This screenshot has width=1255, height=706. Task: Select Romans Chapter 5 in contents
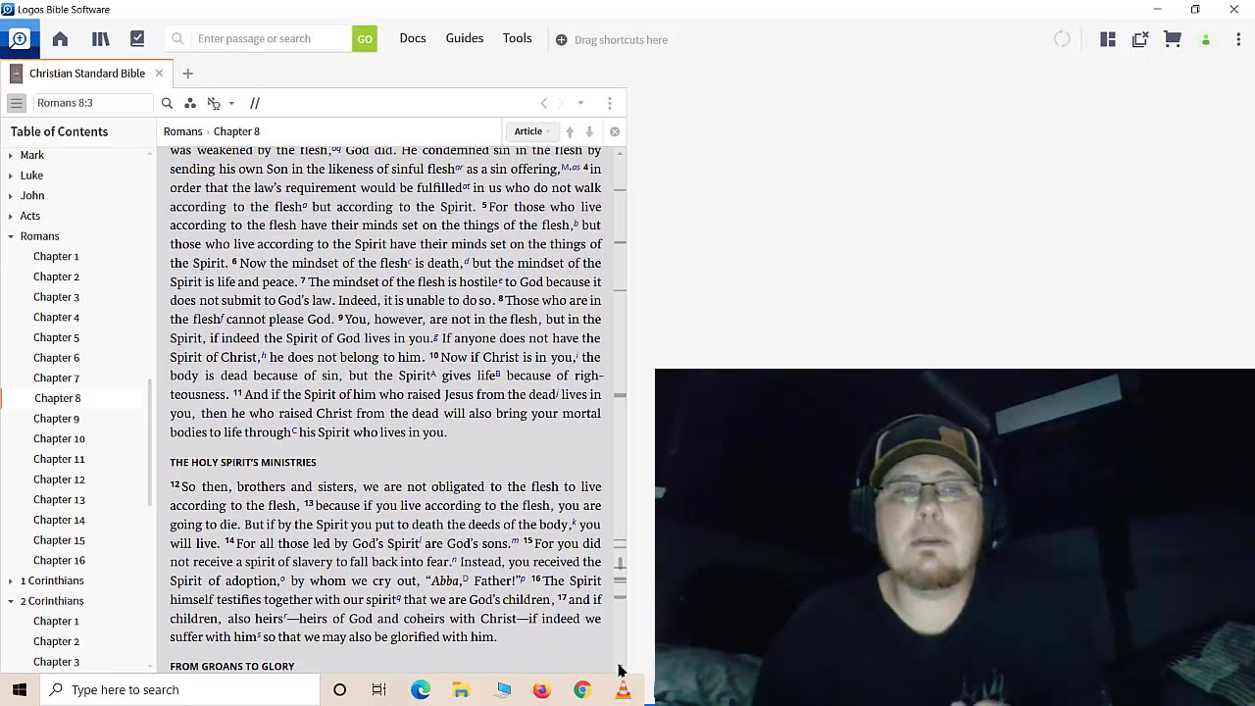[56, 337]
